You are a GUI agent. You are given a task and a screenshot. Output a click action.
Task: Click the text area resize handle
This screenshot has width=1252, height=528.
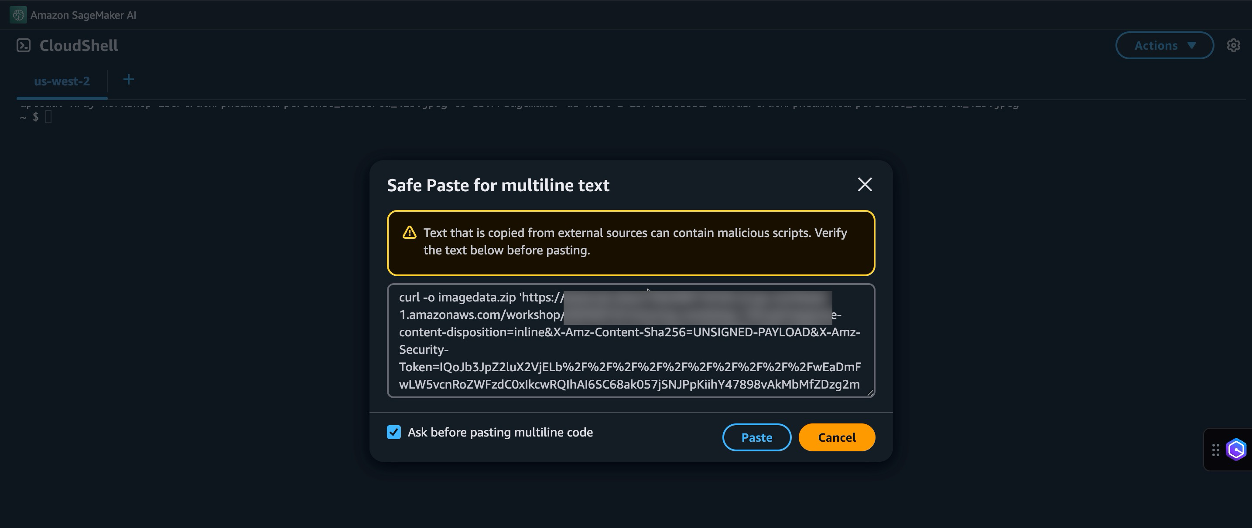[869, 393]
